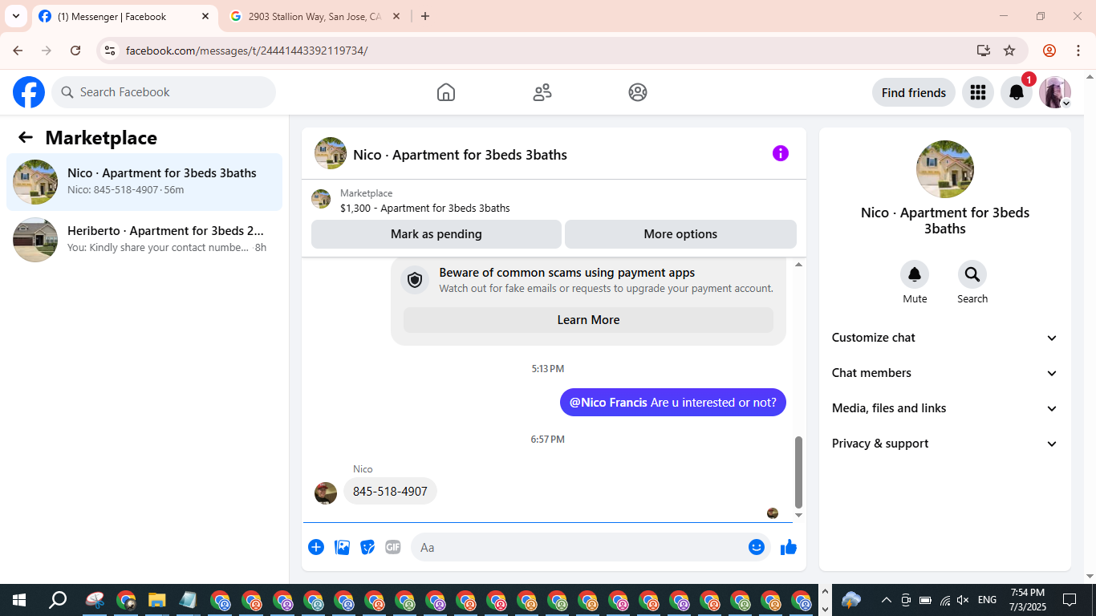
Task: Attach a file with the photo icon
Action: (x=342, y=547)
